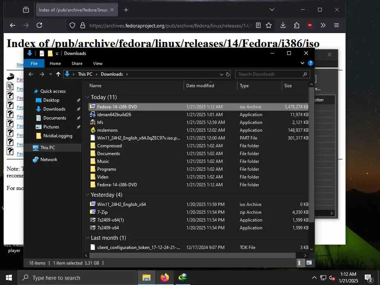Open Firefox application hamburger menu
Screen dimensions: 380x285
336,25
